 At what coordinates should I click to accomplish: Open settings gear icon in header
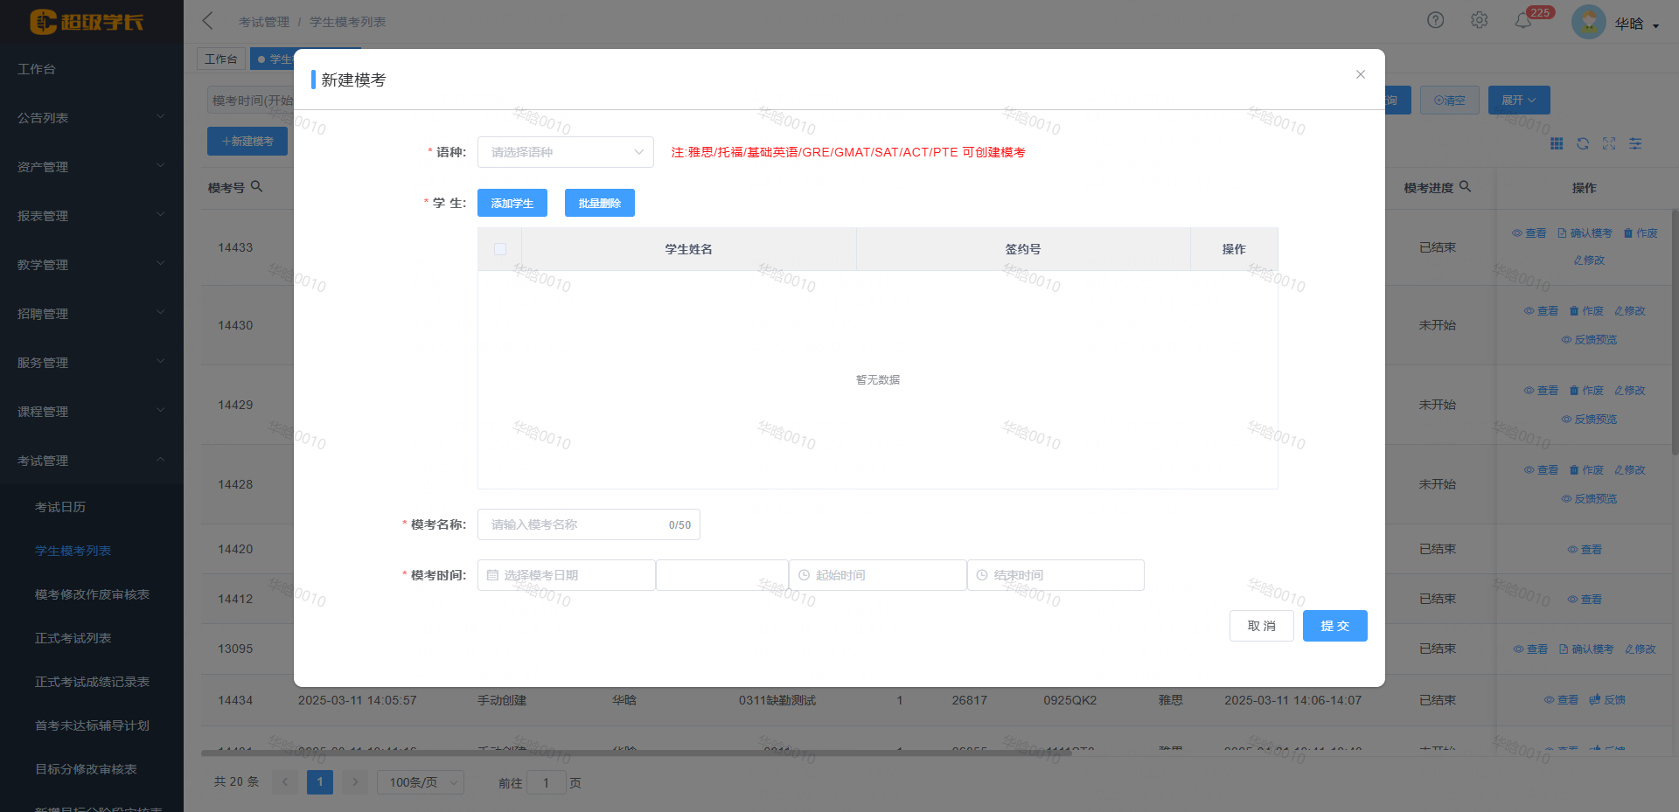click(1479, 20)
